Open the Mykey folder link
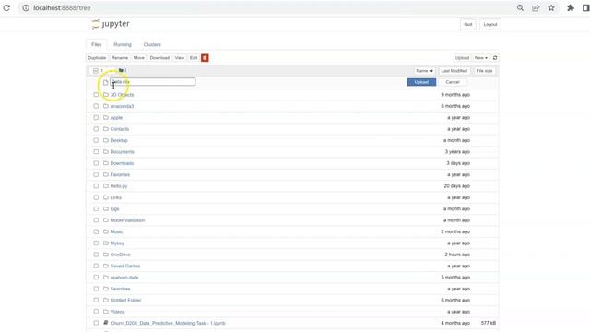The width and height of the screenshot is (590, 332). tap(117, 243)
